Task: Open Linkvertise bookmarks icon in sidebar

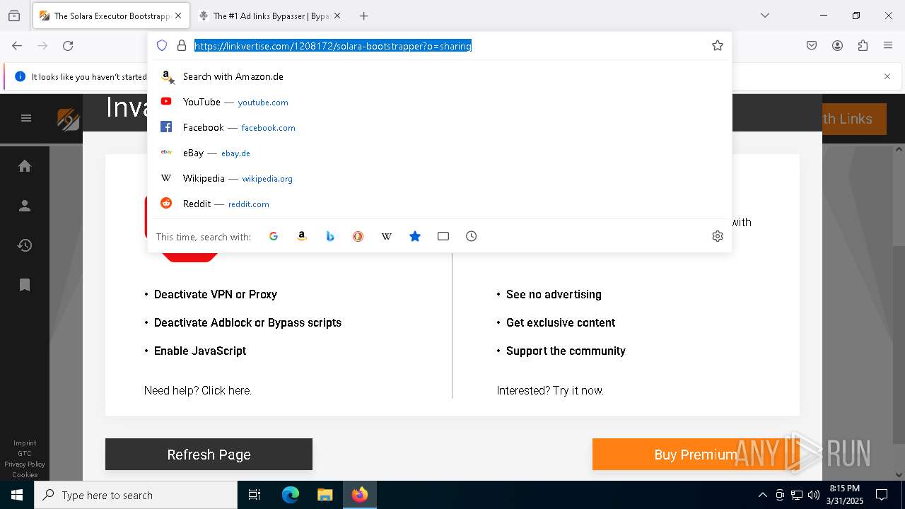Action: pos(25,285)
